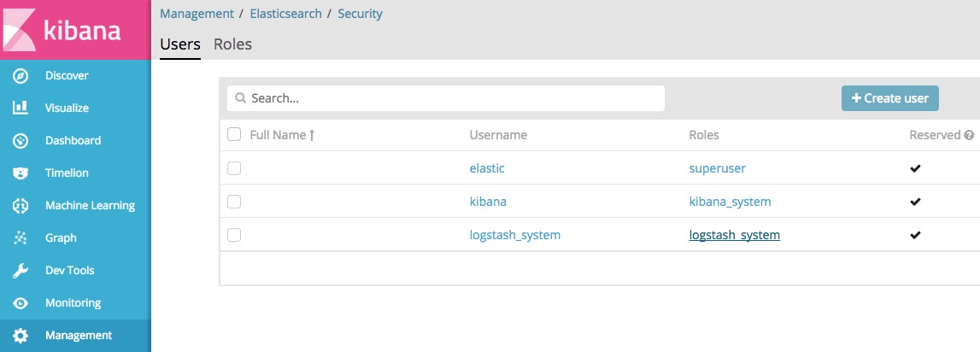
Task: Toggle the select-all checkbox in the header
Action: tap(234, 134)
